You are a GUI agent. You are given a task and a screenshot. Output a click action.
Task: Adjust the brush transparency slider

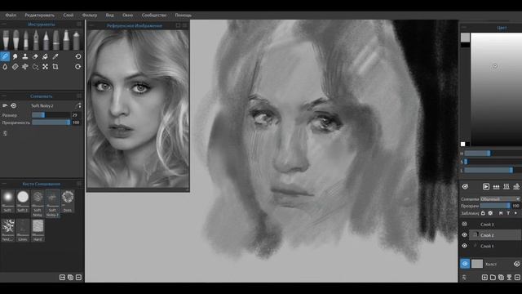[x=51, y=122]
